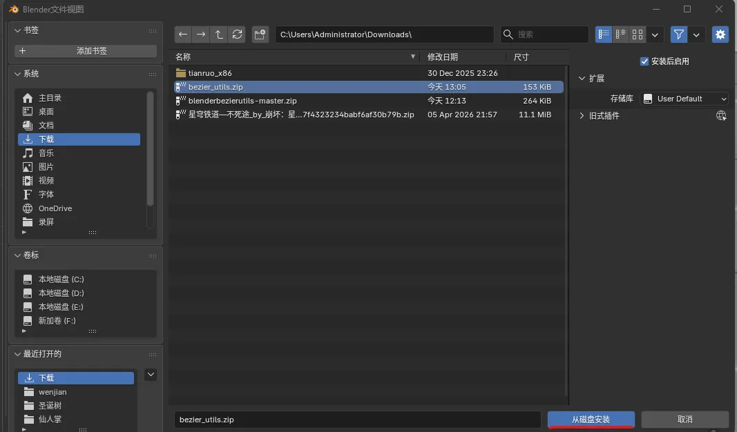Open 主目录 home folder

(79, 98)
